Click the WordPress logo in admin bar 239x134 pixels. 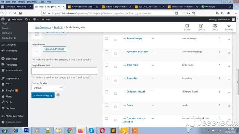tap(3, 19)
